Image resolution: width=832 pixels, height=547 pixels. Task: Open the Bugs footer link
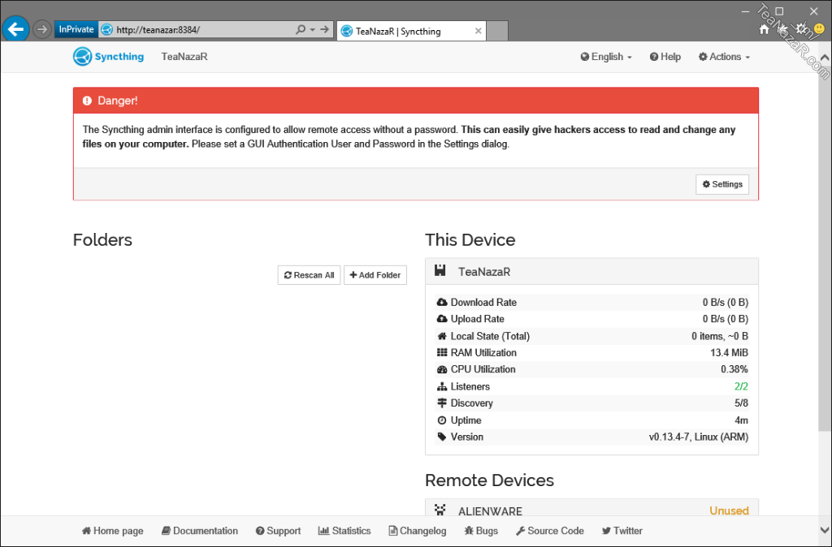481,531
